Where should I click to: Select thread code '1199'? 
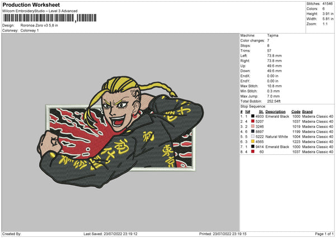click(x=296, y=132)
